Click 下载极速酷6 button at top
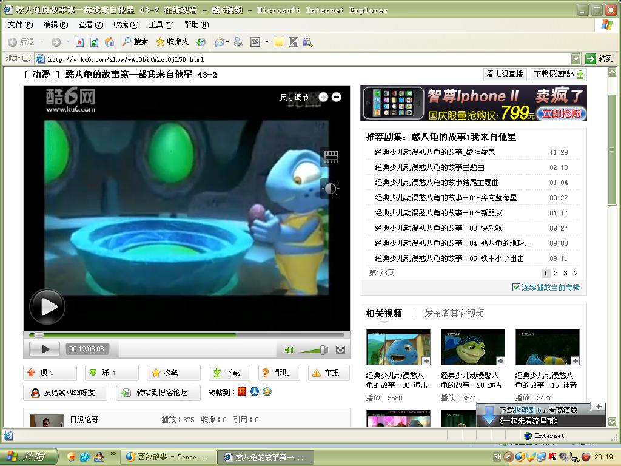This screenshot has height=466, width=621. pyautogui.click(x=559, y=74)
